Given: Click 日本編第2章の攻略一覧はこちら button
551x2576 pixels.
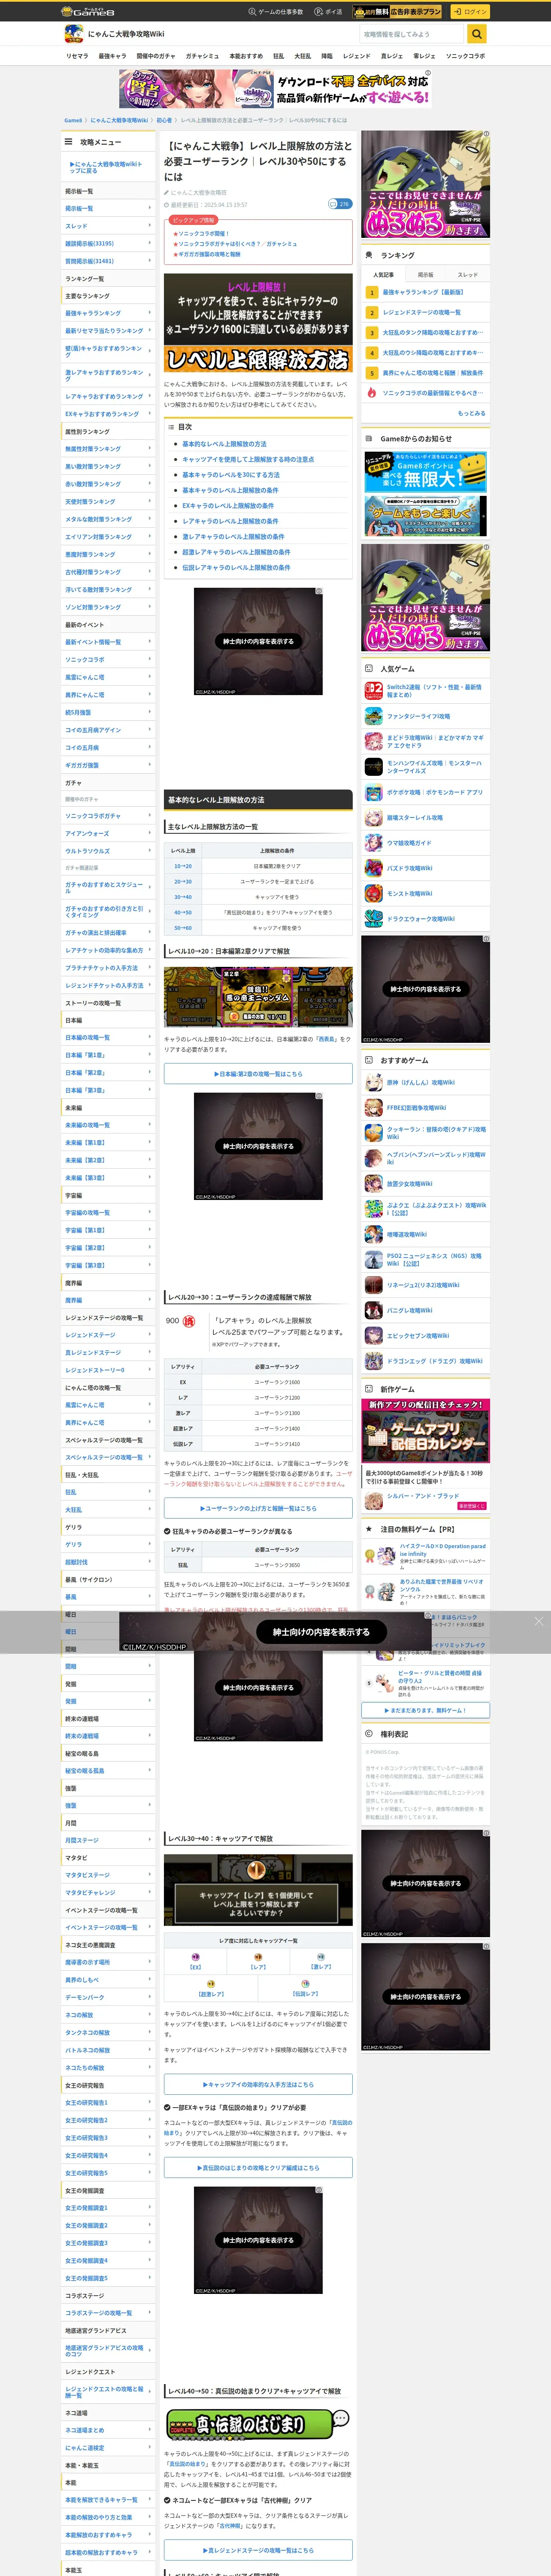Looking at the screenshot, I should click(x=258, y=1074).
